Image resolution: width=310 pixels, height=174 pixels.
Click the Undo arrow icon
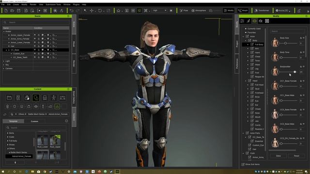point(72,11)
